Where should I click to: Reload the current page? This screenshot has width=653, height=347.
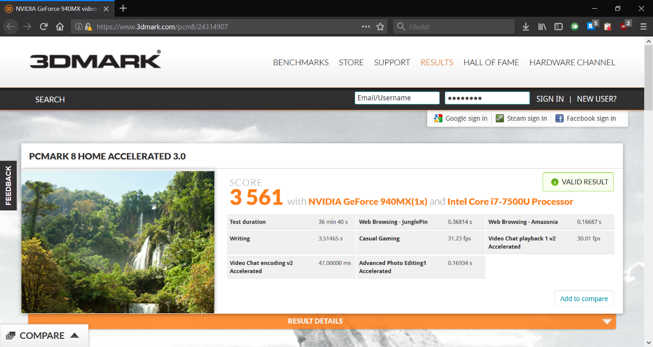click(44, 27)
